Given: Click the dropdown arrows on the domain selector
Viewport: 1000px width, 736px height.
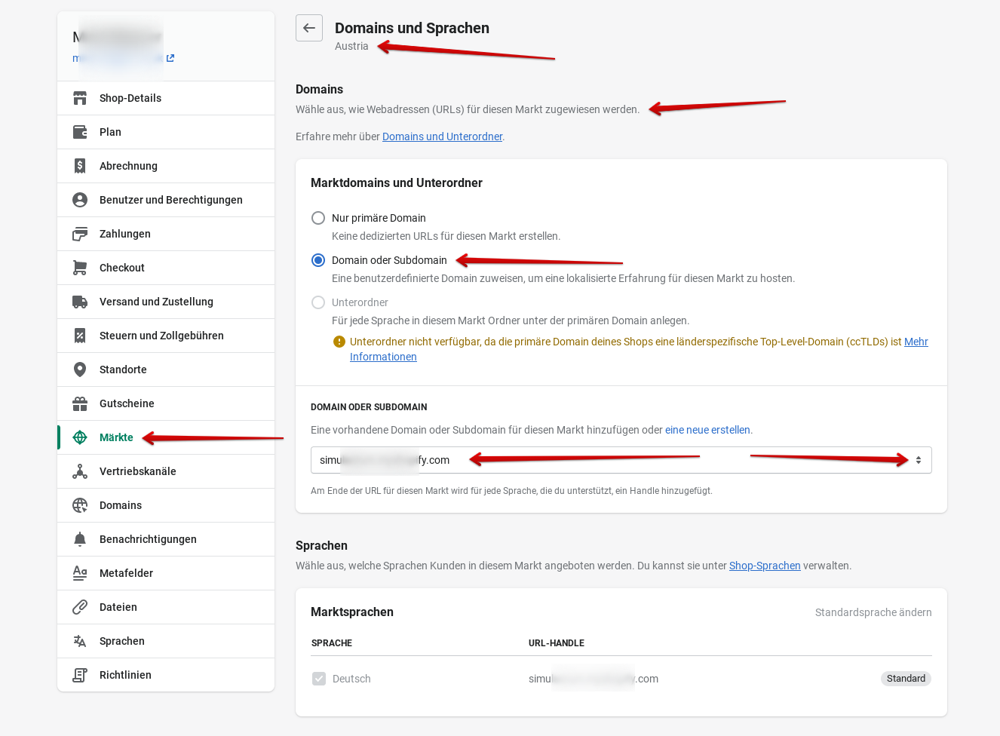Looking at the screenshot, I should 918,460.
